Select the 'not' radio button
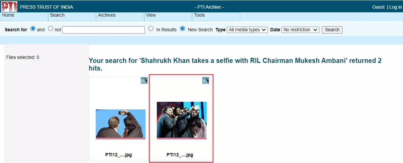The width and height of the screenshot is (403, 163). 50,29
